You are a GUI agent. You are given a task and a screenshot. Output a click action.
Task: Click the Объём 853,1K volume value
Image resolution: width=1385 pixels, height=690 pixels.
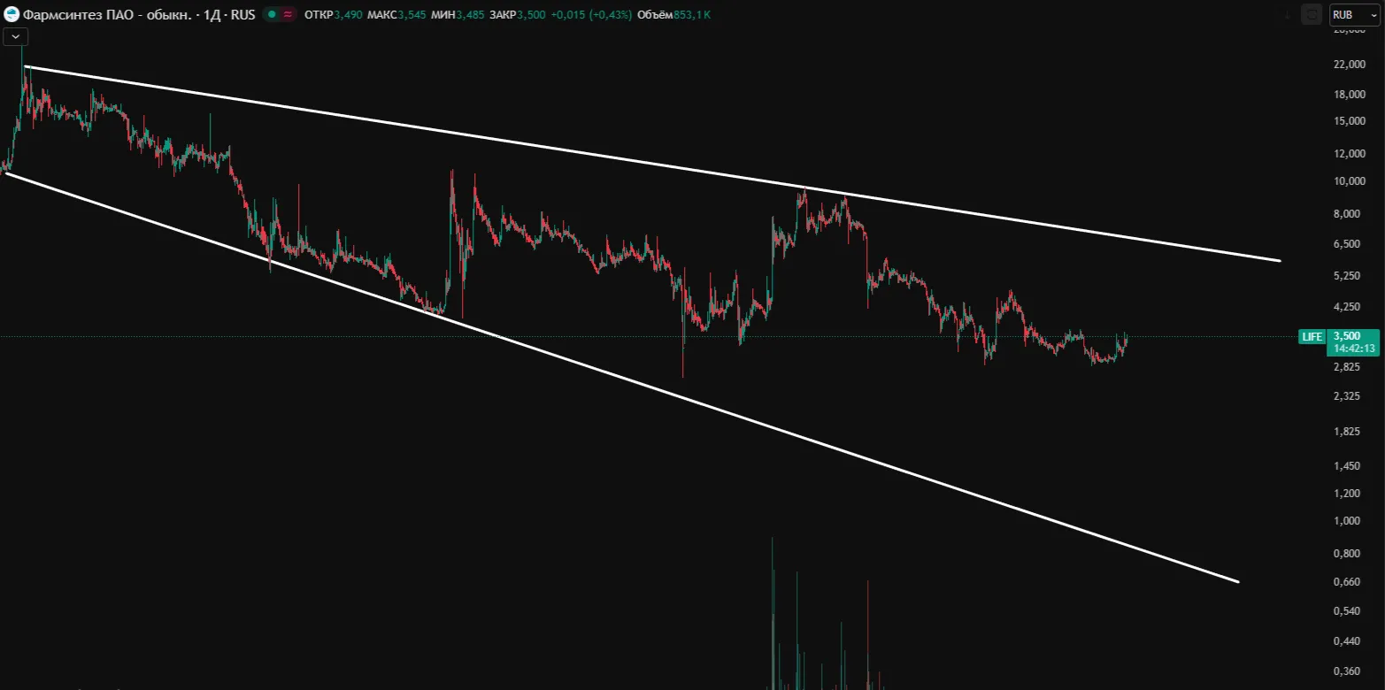pyautogui.click(x=674, y=15)
